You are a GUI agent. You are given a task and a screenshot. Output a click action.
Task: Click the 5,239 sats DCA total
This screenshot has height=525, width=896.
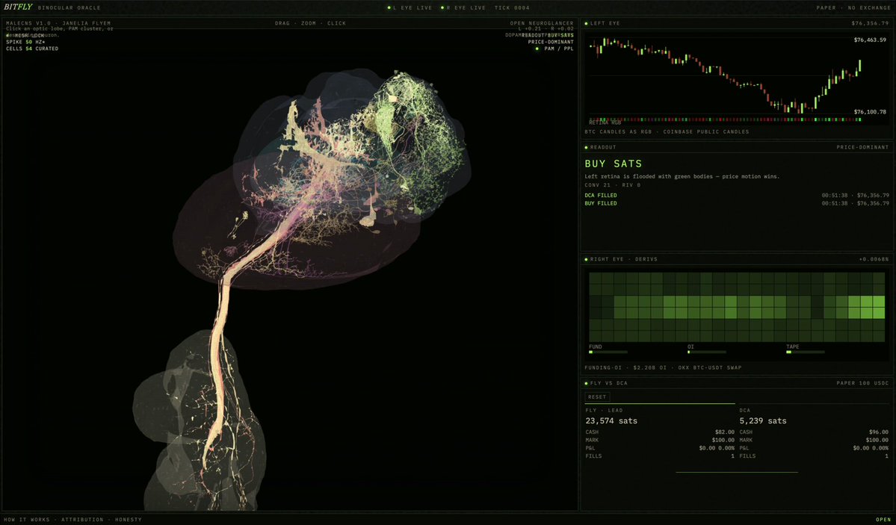pos(763,421)
